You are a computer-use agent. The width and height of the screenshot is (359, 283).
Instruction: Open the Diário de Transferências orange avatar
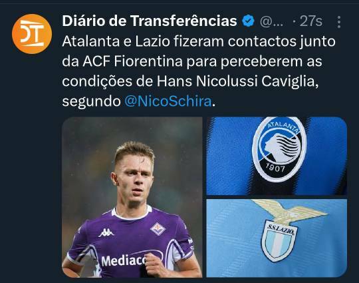pos(32,34)
